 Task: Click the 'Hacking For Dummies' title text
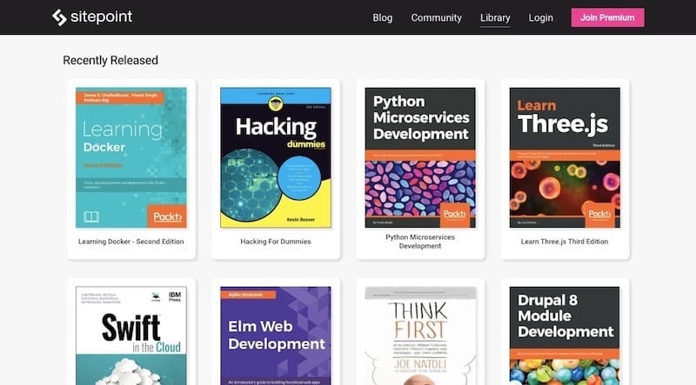coord(276,242)
